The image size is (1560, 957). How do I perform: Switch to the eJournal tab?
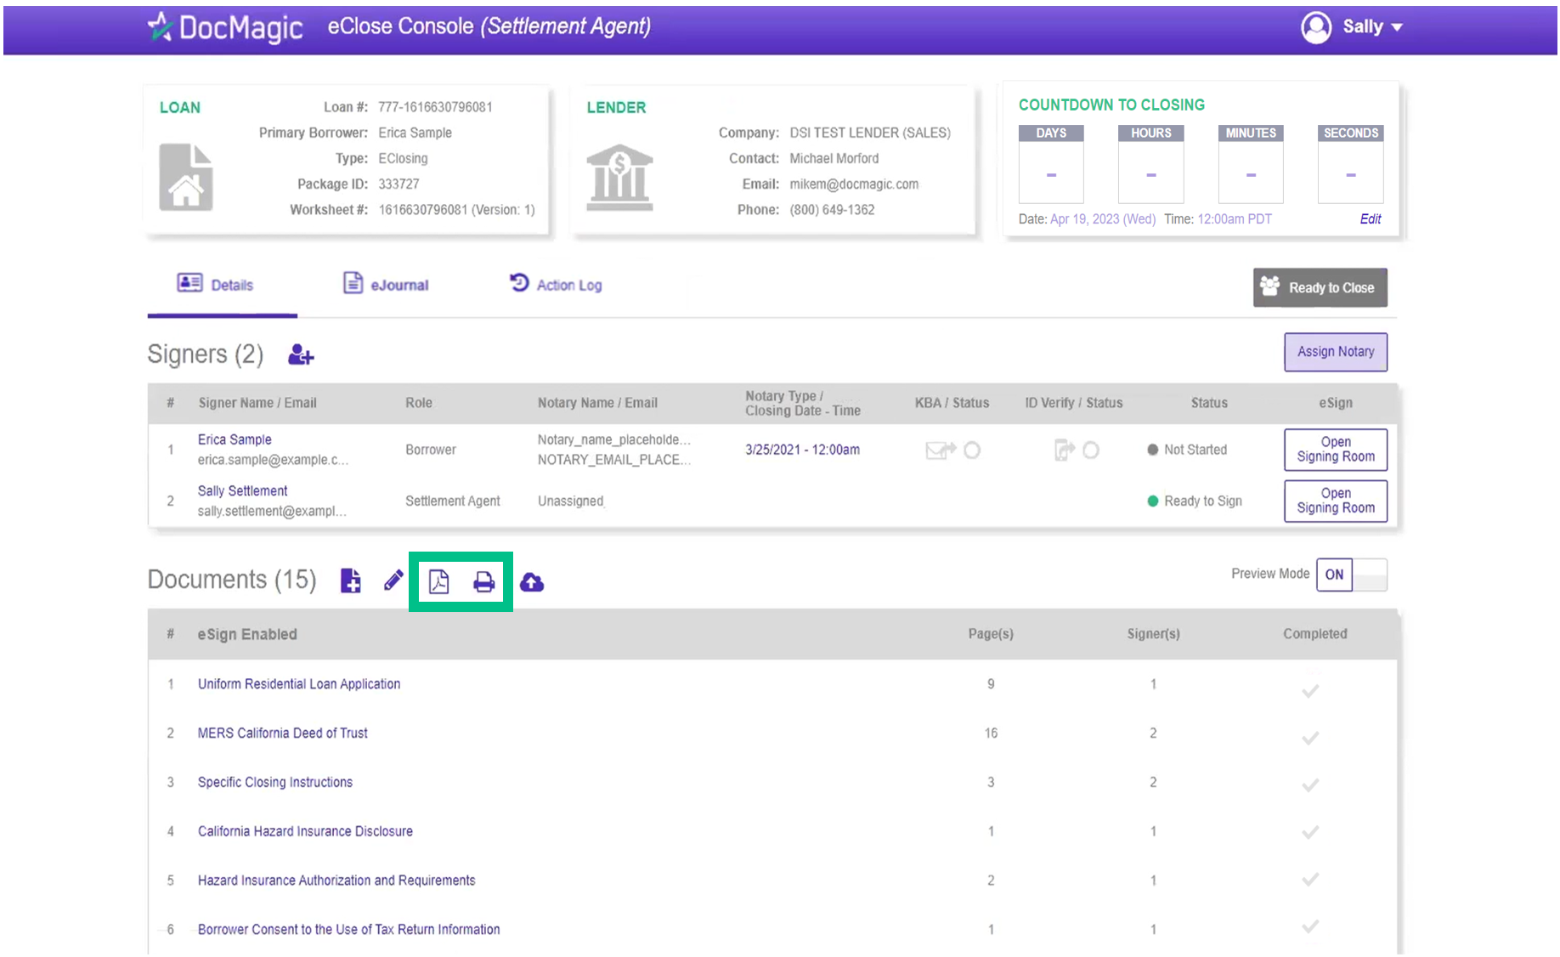[x=386, y=285]
